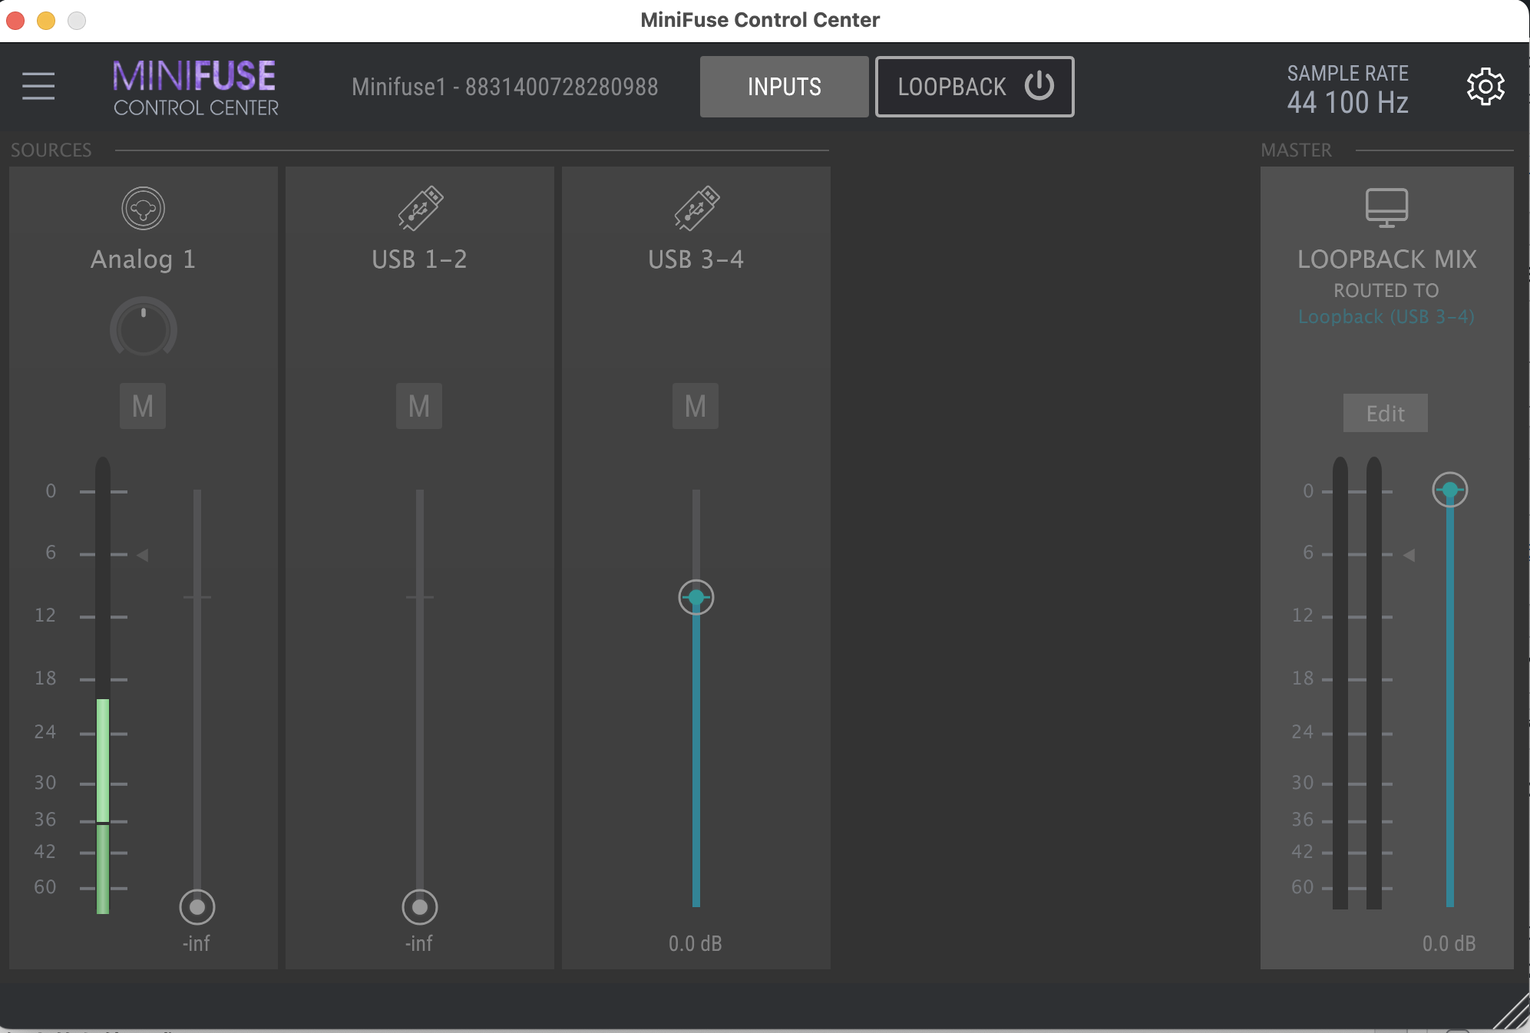
Task: Minimize the window with the yellow button
Action: click(x=46, y=20)
